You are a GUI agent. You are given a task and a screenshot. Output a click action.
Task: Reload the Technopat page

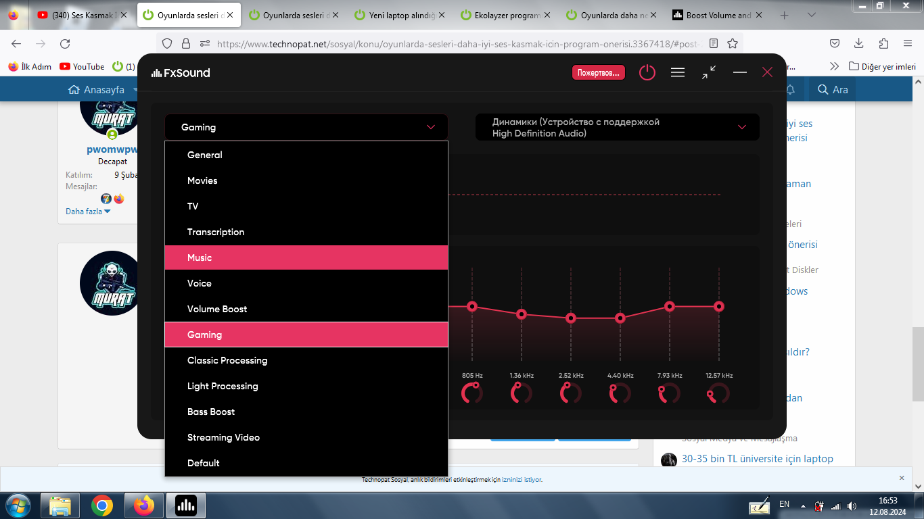(65, 43)
